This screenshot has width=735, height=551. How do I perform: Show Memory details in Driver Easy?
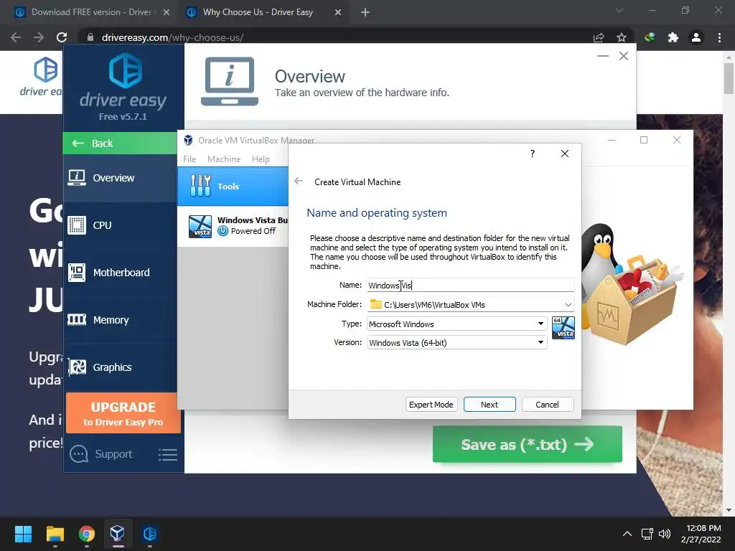tap(120, 320)
